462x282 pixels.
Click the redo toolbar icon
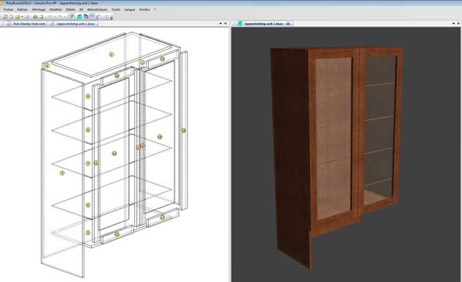click(x=60, y=17)
